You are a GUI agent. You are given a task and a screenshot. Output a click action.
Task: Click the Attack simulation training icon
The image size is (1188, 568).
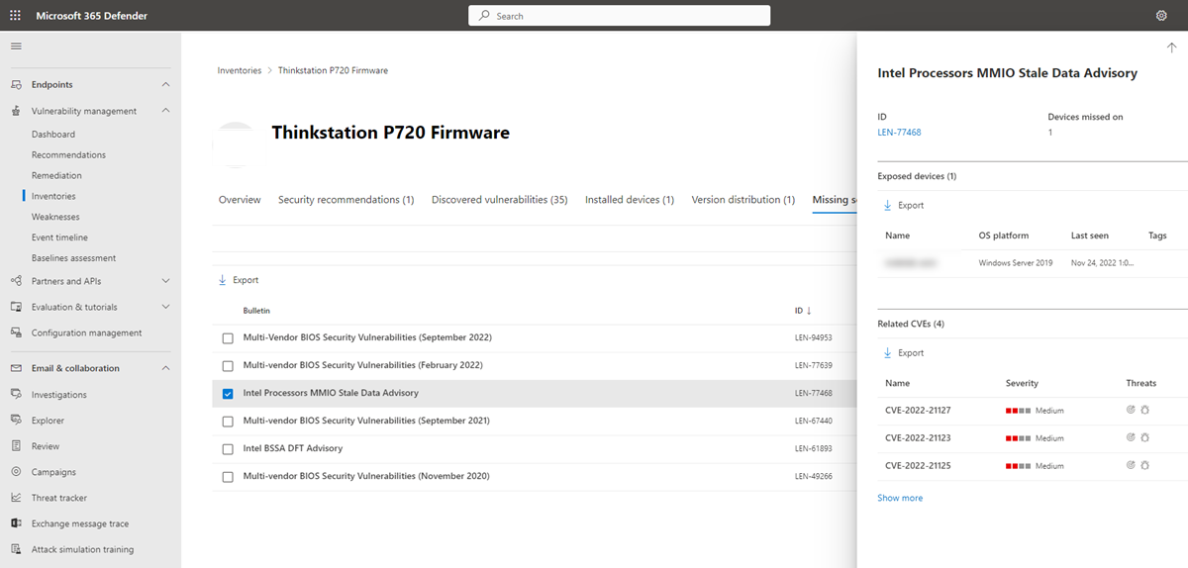point(17,549)
